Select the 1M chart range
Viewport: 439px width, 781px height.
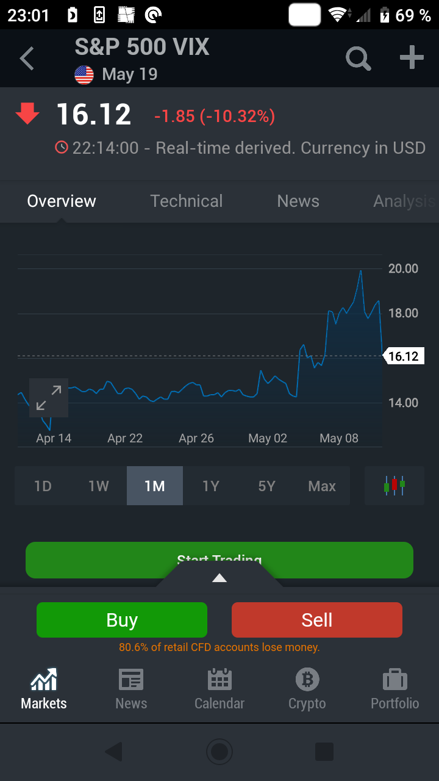point(155,486)
